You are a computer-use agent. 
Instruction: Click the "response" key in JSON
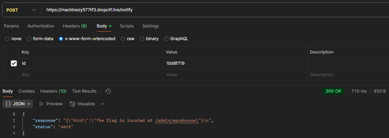46,120
